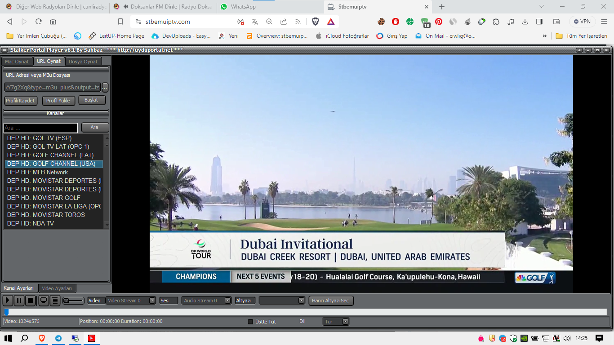Viewport: 614px width, 345px height.
Task: Click the browse (...) button beside URL field
Action: pyautogui.click(x=105, y=87)
